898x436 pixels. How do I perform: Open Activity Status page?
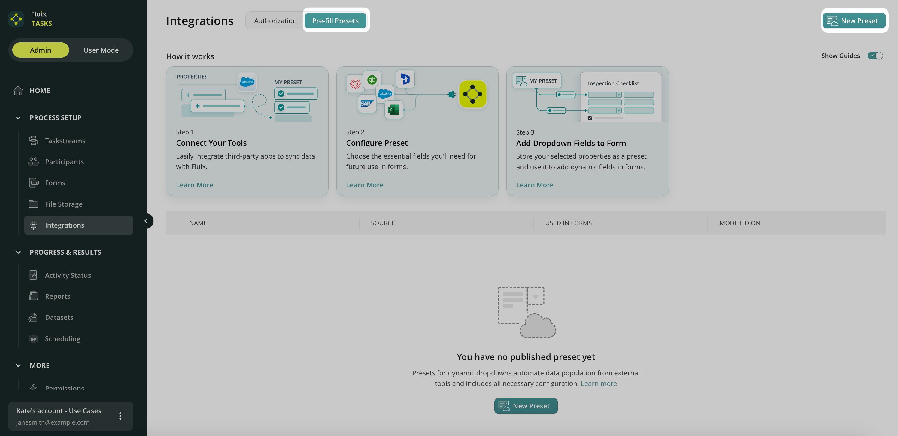click(x=68, y=275)
